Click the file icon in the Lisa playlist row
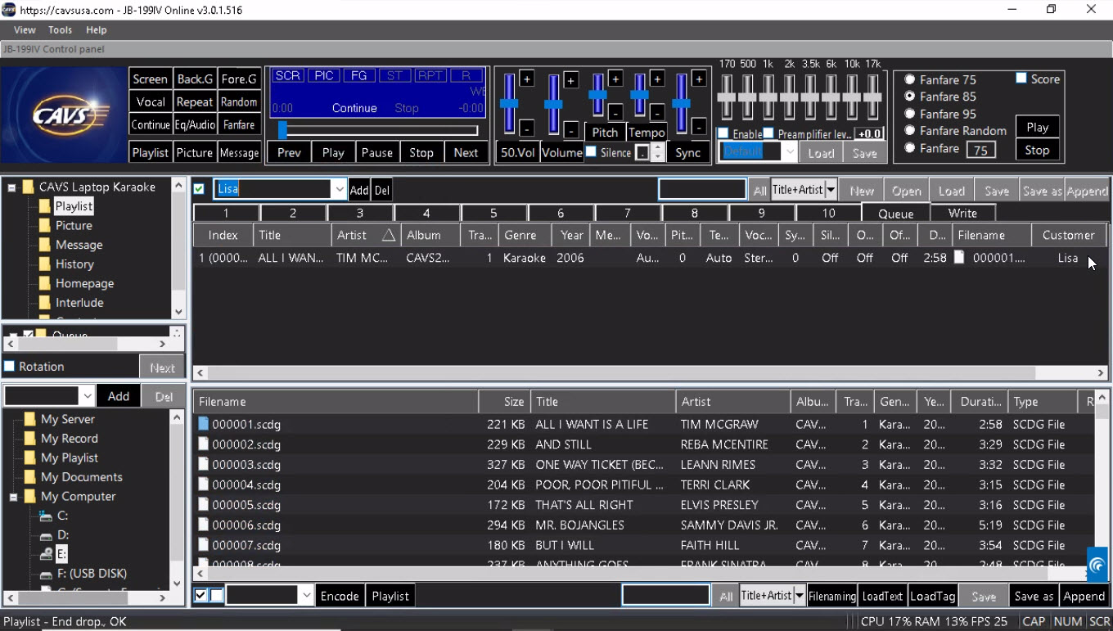The height and width of the screenshot is (631, 1113). click(959, 257)
